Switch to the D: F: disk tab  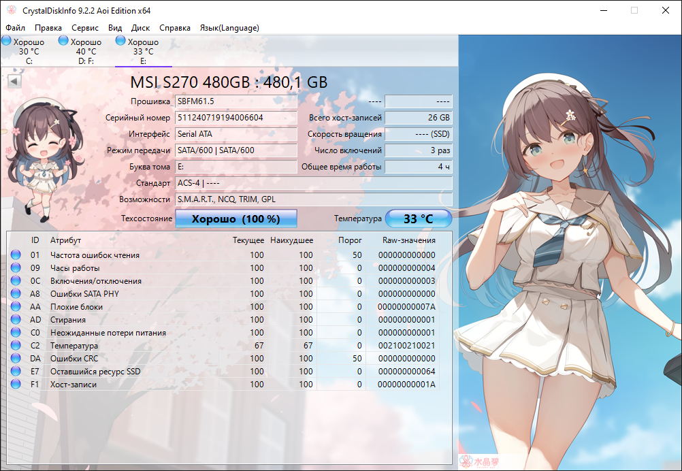click(86, 51)
